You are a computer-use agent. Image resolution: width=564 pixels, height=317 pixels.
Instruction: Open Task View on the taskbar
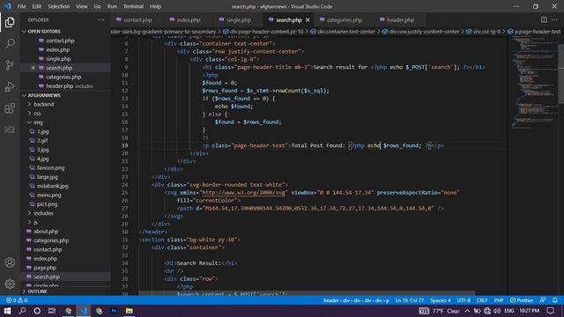pos(52,311)
